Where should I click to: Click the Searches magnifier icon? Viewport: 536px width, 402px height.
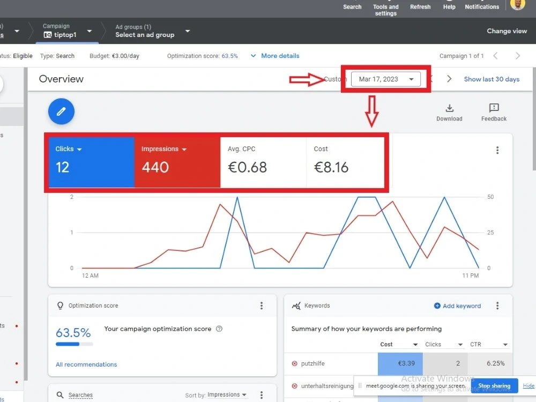(60, 395)
